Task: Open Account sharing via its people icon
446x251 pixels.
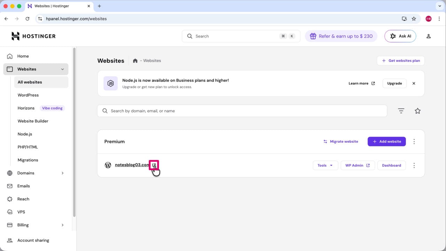Action: 10,240
